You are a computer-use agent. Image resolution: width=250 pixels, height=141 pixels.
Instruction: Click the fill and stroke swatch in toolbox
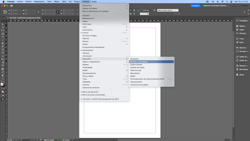[x=2, y=85]
